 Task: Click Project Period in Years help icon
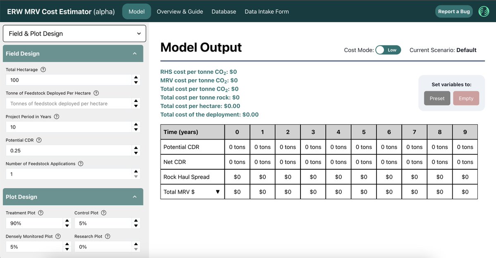(57, 117)
